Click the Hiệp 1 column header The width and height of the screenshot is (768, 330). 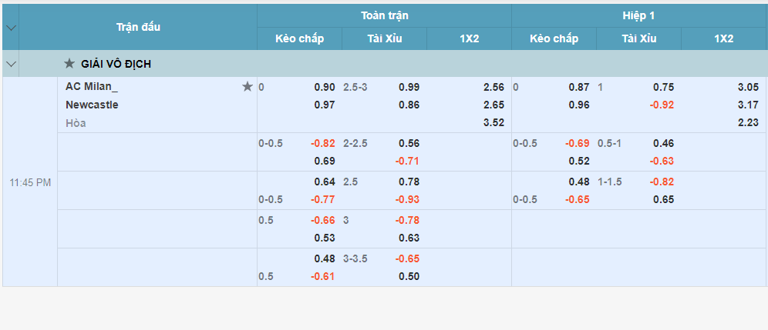click(638, 15)
